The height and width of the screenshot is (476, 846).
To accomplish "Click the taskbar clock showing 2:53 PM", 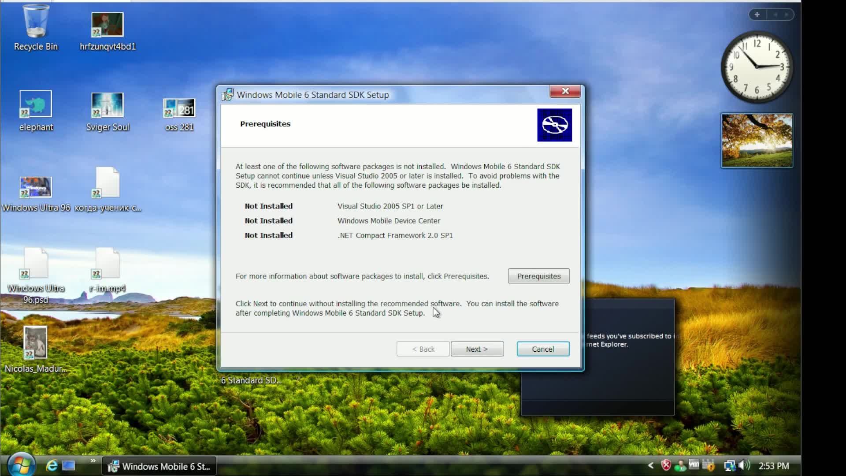I will (x=774, y=466).
